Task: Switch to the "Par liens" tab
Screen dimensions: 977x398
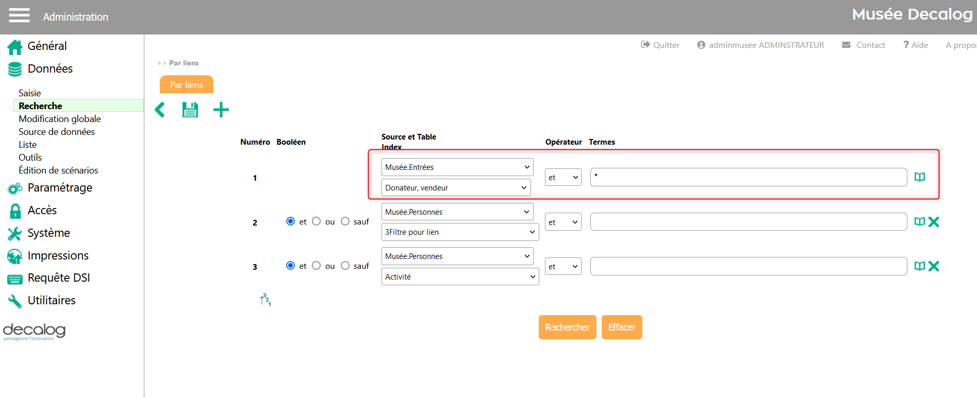Action: [x=187, y=85]
